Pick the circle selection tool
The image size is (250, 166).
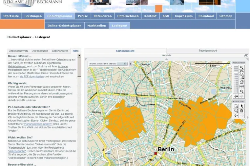(x=236, y=106)
